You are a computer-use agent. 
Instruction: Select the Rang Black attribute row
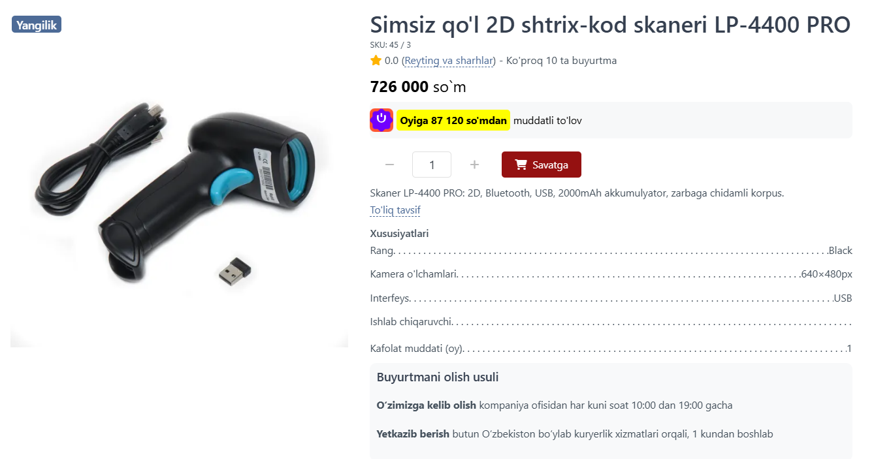click(611, 251)
